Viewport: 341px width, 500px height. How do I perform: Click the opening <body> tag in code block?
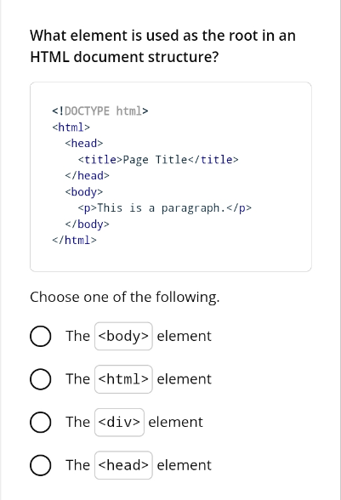[x=84, y=192]
